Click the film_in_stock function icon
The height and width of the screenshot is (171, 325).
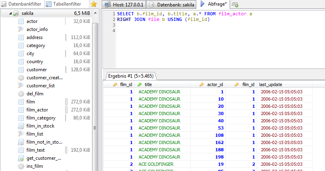21,126
